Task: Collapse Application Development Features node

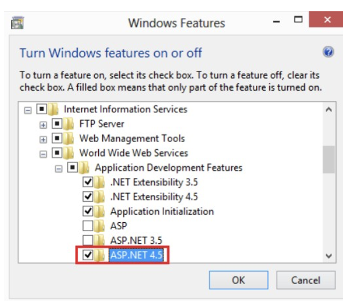Action: [x=58, y=168]
